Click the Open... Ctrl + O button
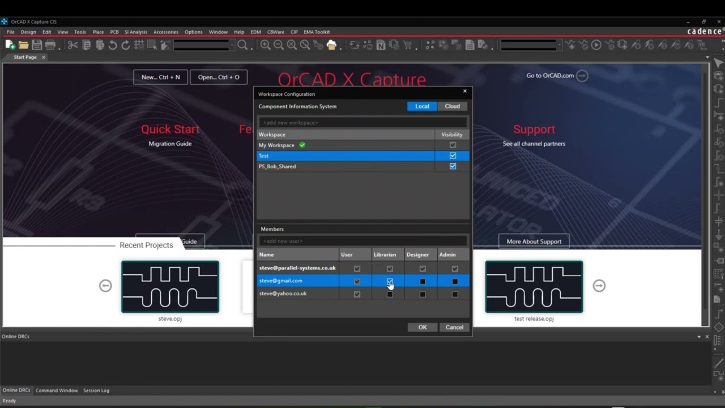Image resolution: width=725 pixels, height=408 pixels. click(x=219, y=77)
